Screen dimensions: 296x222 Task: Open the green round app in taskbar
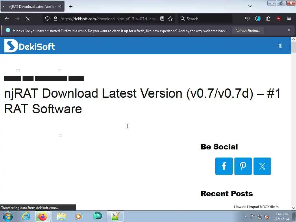point(97,216)
